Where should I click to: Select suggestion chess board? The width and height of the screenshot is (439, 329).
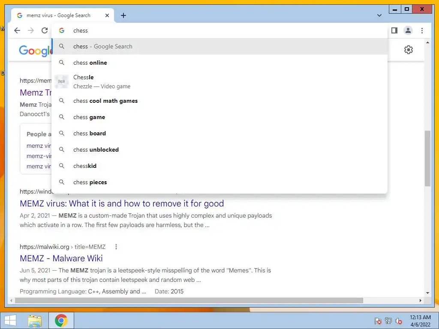(x=220, y=133)
